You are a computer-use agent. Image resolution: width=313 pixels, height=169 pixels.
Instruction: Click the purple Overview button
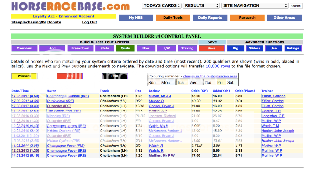pos(24,48)
